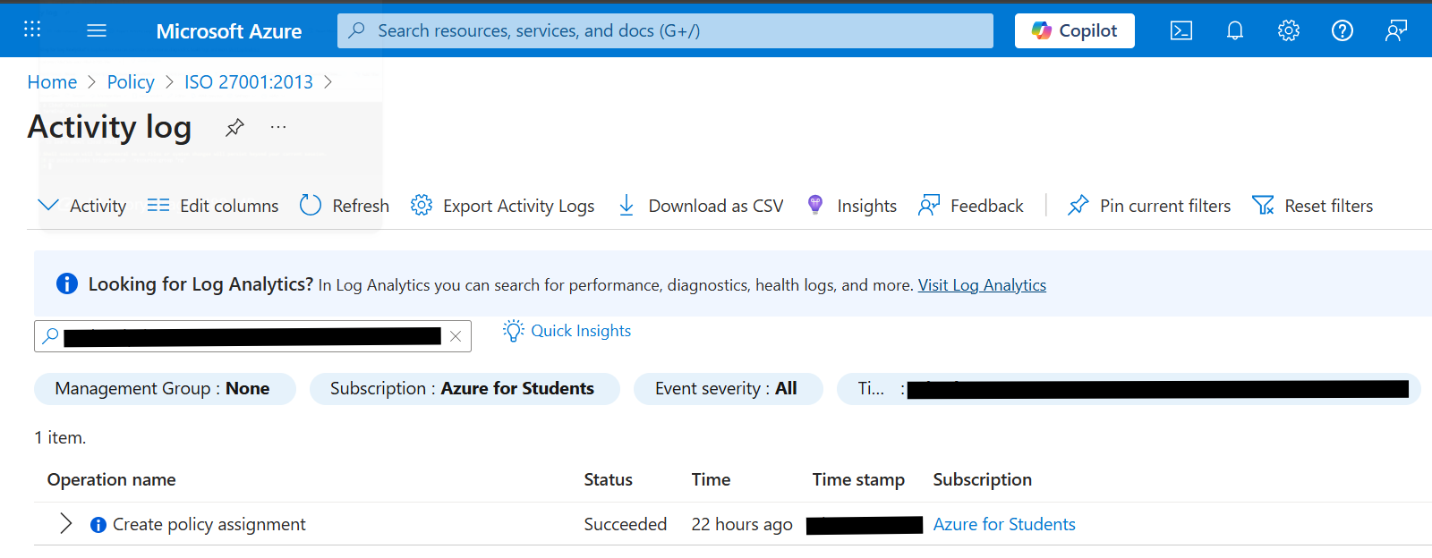
Task: Open portal settings gear icon
Action: click(x=1289, y=30)
